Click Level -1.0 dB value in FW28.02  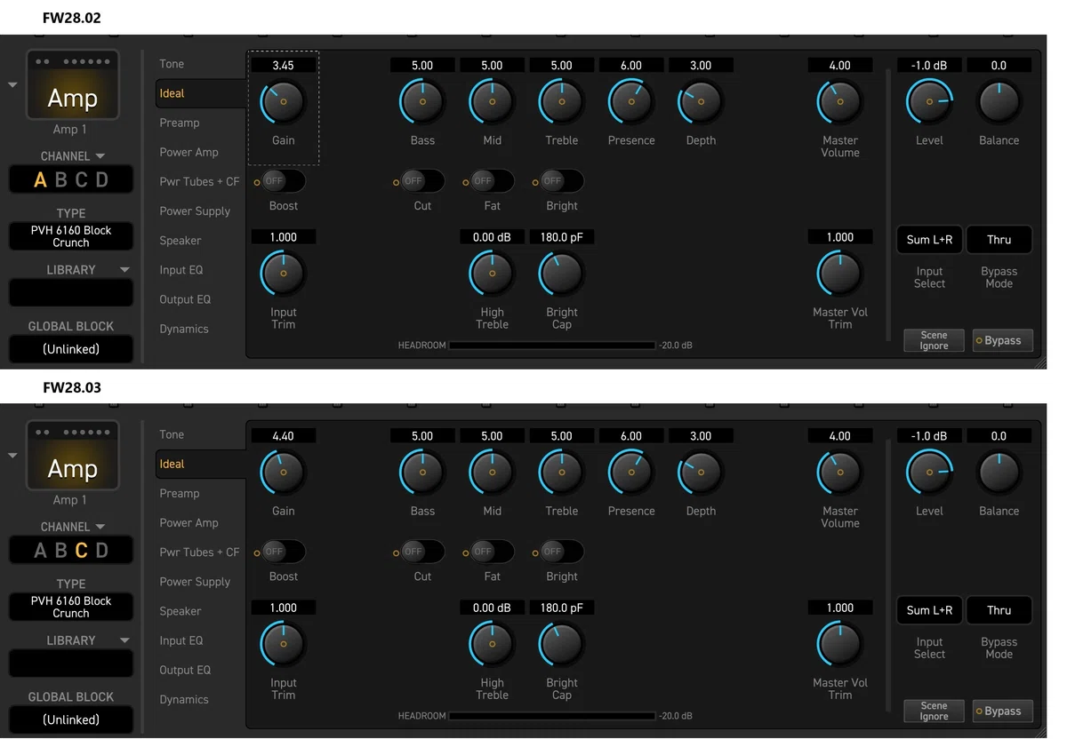coord(929,66)
